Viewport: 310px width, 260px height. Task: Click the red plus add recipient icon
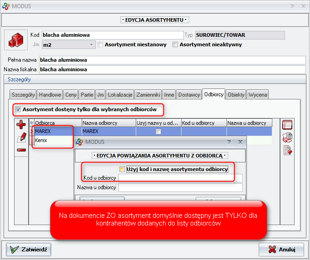[21, 124]
